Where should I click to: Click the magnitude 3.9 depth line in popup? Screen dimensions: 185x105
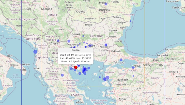75,61
